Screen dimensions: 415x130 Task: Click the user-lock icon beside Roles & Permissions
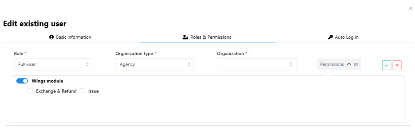coord(185,37)
